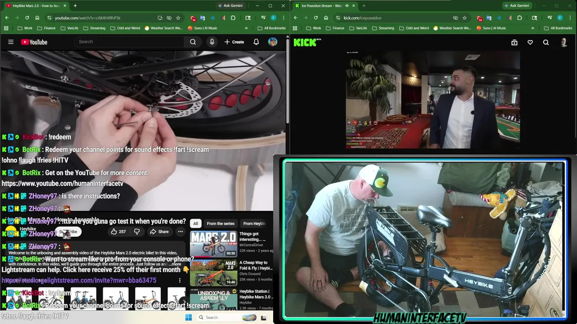Open 'Work' bookmark folder in YouTube window
The height and width of the screenshot is (324, 577).
click(25, 28)
